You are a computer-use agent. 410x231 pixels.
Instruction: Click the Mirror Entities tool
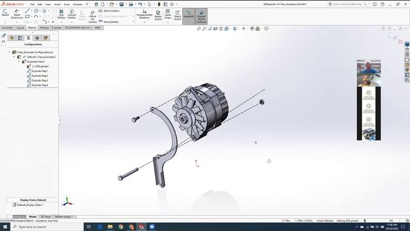(x=109, y=11)
